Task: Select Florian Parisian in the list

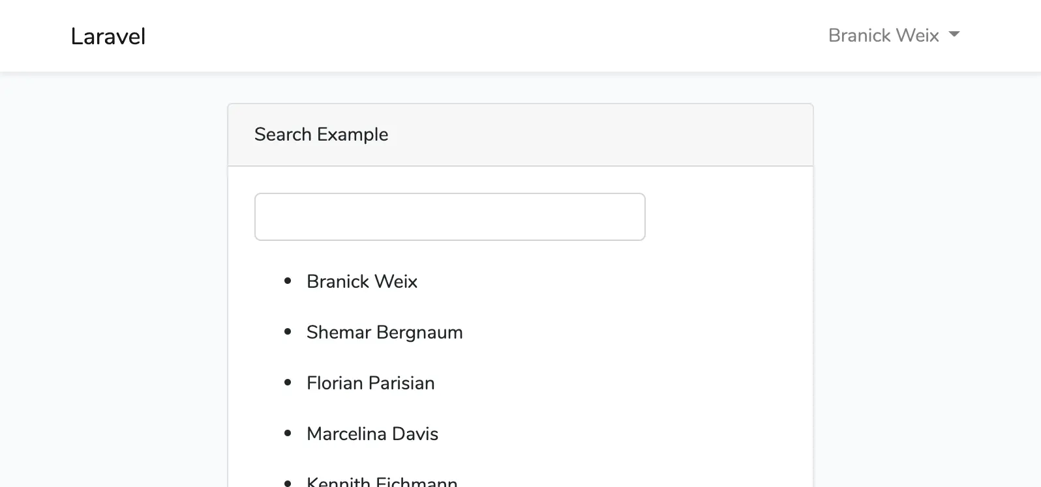Action: [x=370, y=383]
